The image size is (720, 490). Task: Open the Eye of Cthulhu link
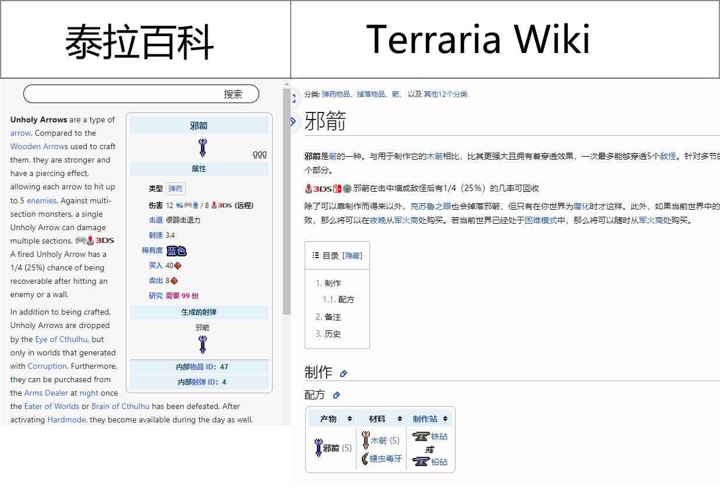pyautogui.click(x=62, y=339)
